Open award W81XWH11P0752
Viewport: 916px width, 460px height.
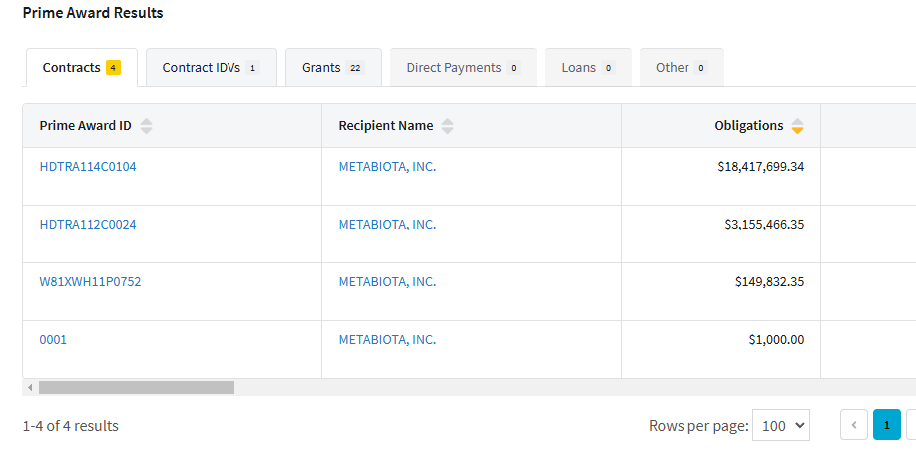point(90,282)
